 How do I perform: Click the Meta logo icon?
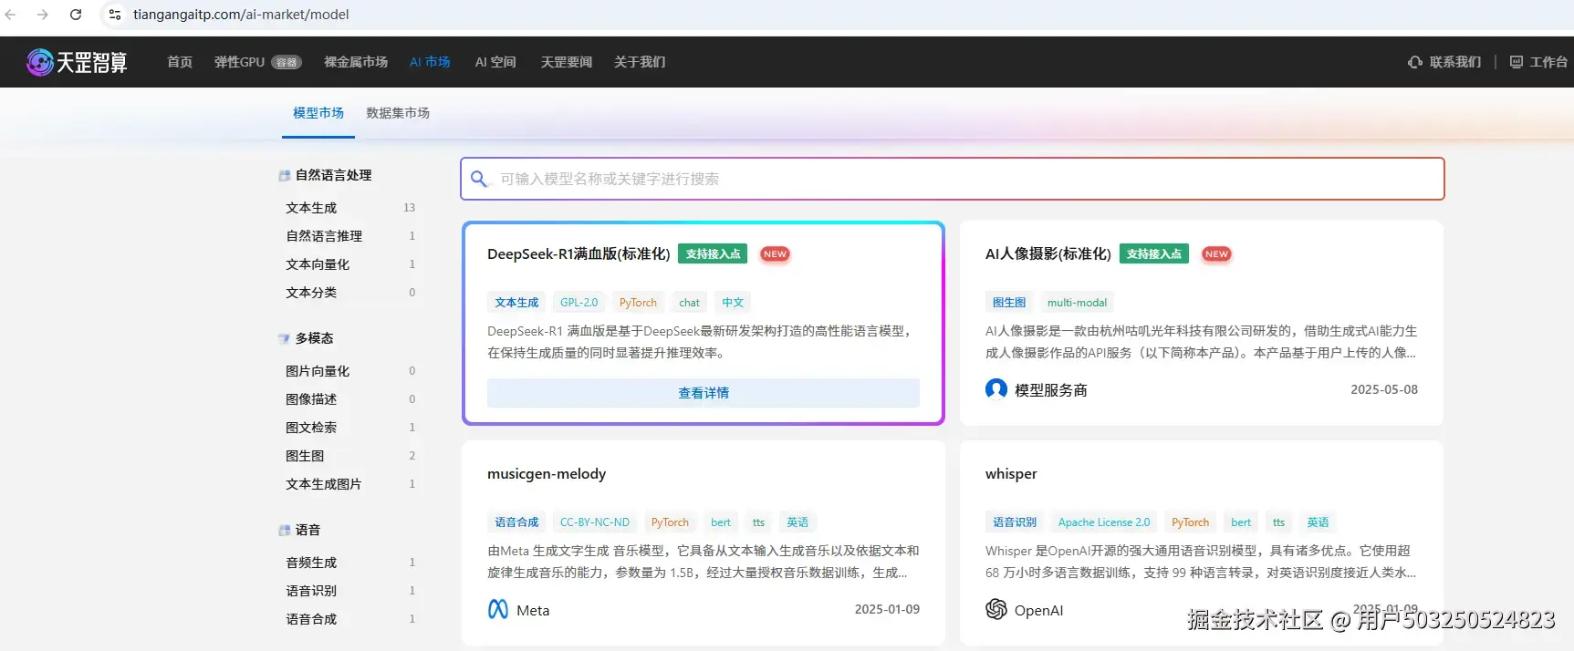click(x=498, y=610)
